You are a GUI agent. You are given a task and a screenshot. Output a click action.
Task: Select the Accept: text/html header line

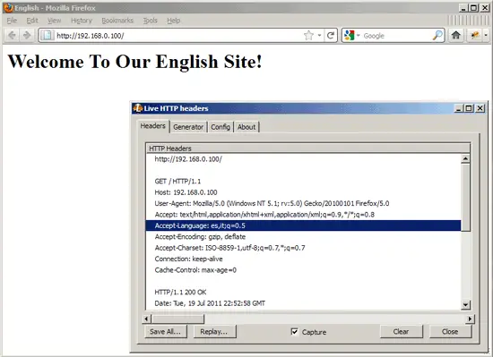click(x=303, y=215)
